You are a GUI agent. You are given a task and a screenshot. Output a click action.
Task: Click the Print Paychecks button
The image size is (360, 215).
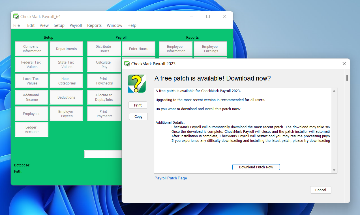[104, 81]
